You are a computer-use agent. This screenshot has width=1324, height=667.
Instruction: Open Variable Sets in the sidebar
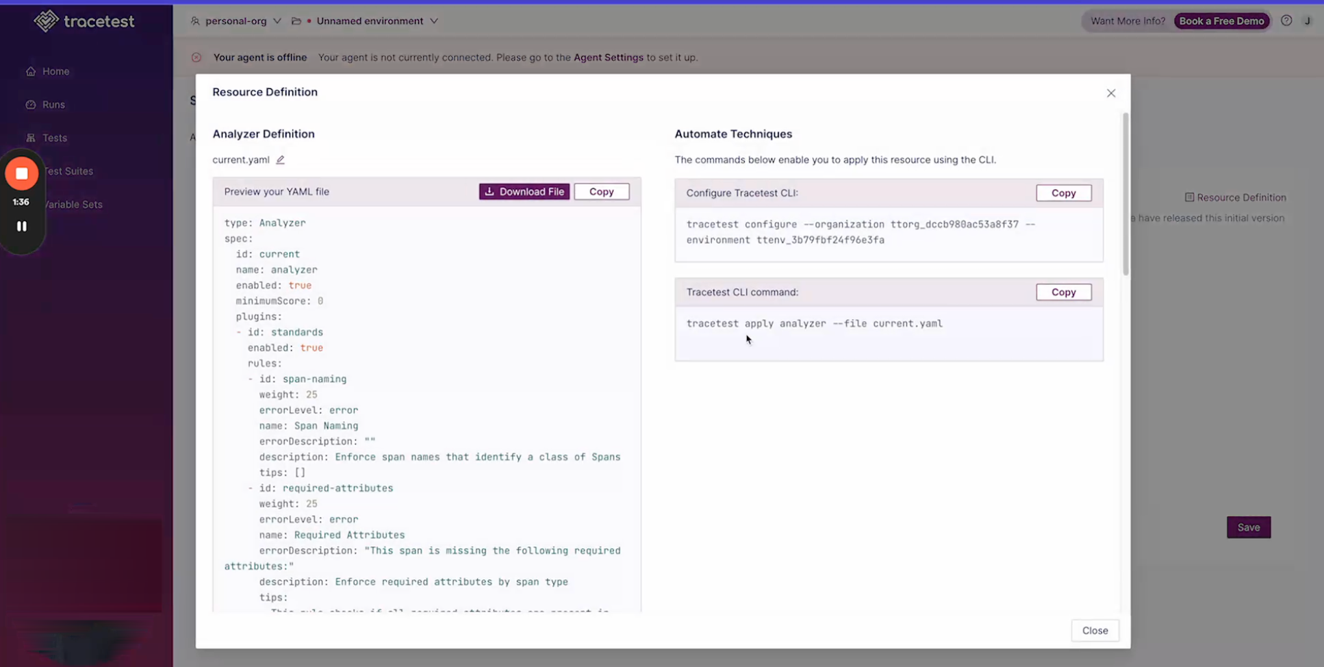coord(73,204)
